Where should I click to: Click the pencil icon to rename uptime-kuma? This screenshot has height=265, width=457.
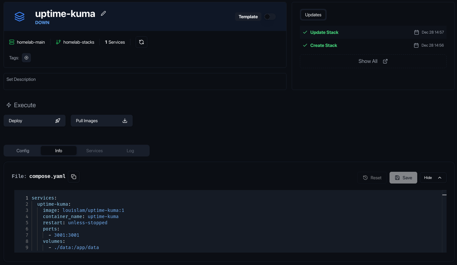[103, 13]
